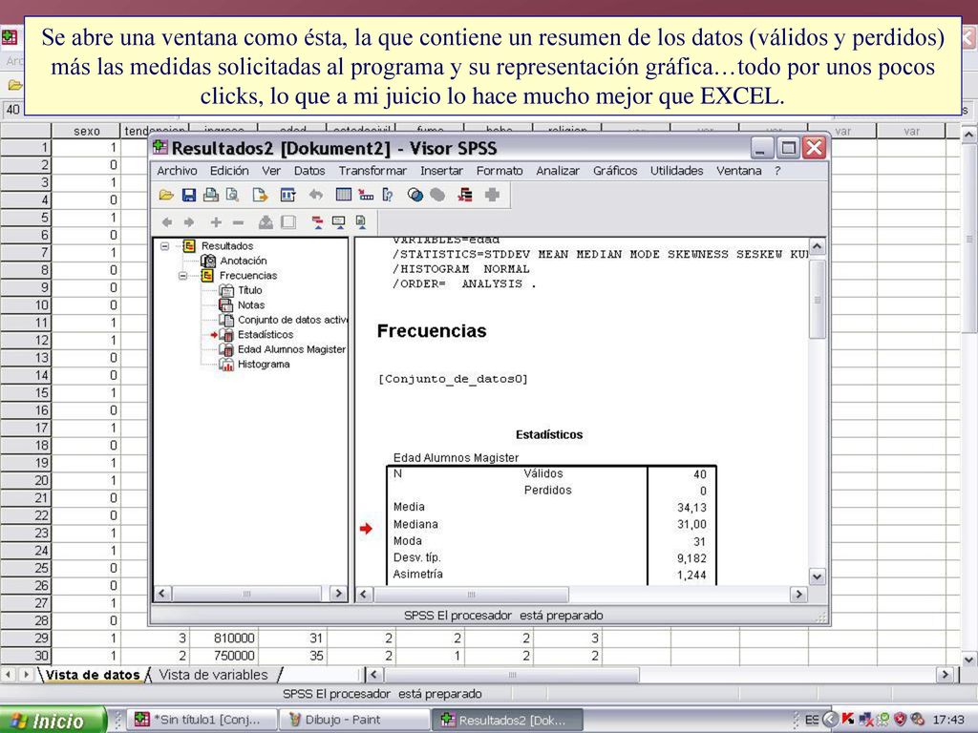Click row 30 header in data editor

pos(26,655)
